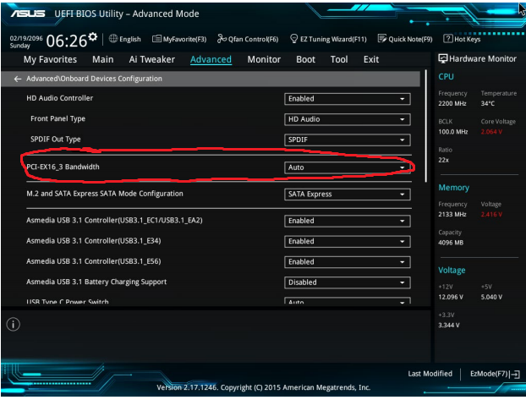The width and height of the screenshot is (526, 400).
Task: Click Last Modified button
Action: [430, 374]
